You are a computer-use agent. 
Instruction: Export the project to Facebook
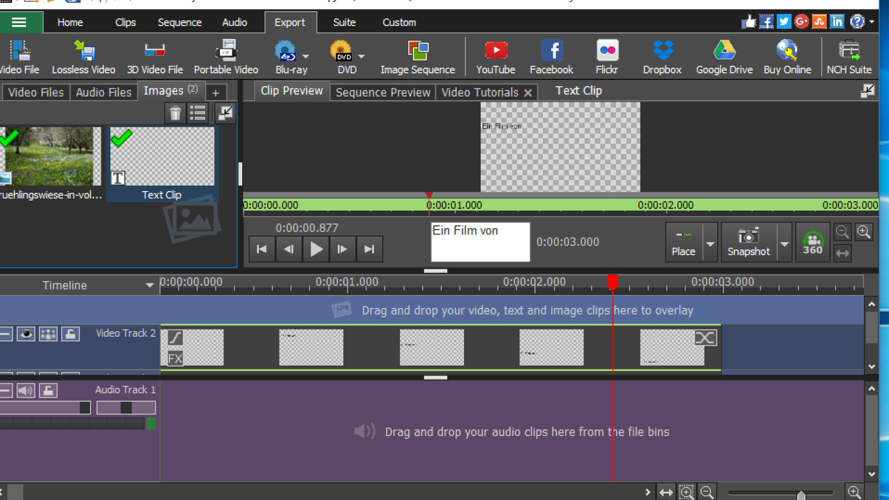(x=551, y=56)
